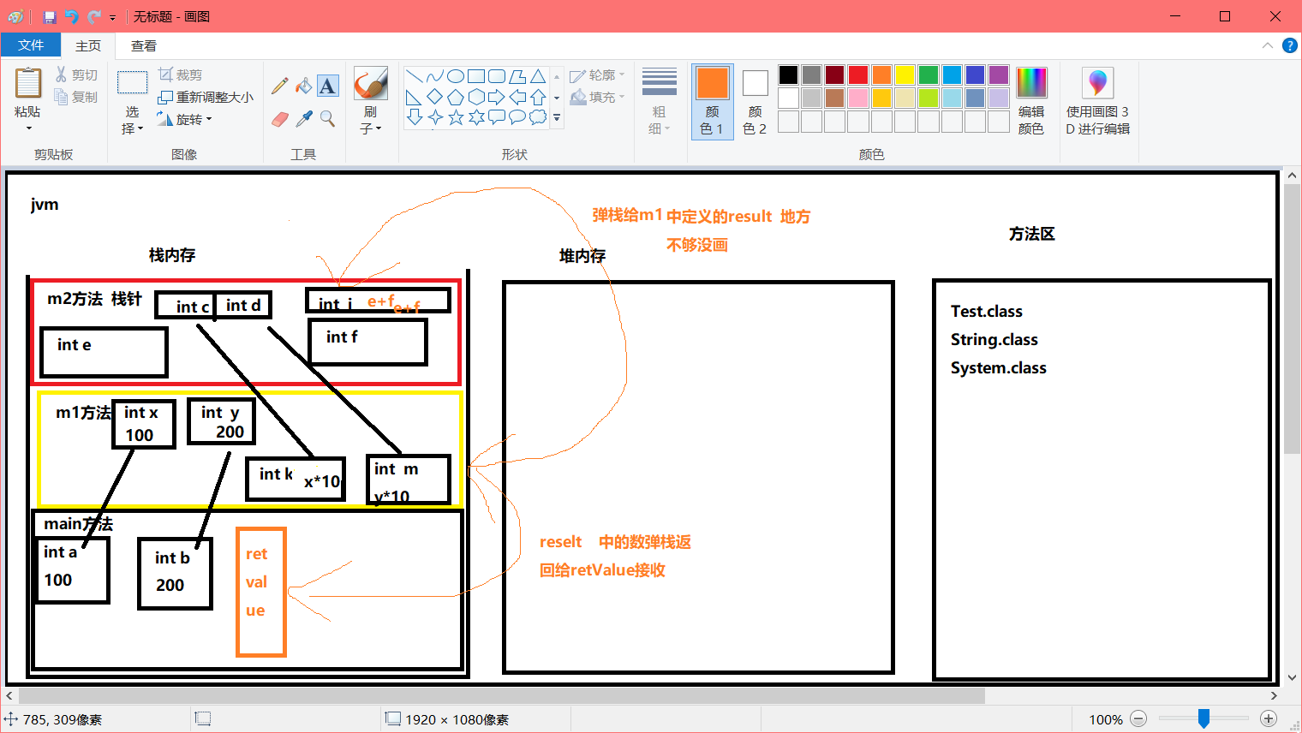
Task: Open the 文件 file menu
Action: pyautogui.click(x=31, y=45)
